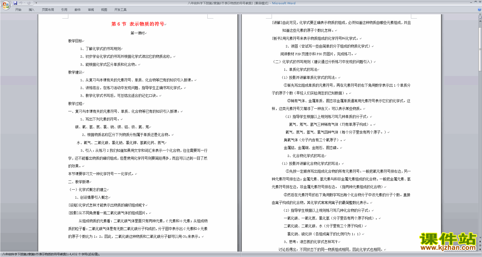
Task: Click the line starting with [设疑]化学式怎样
Action: coord(107,205)
